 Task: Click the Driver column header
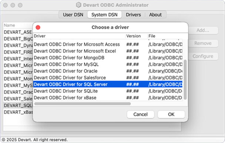(79, 36)
